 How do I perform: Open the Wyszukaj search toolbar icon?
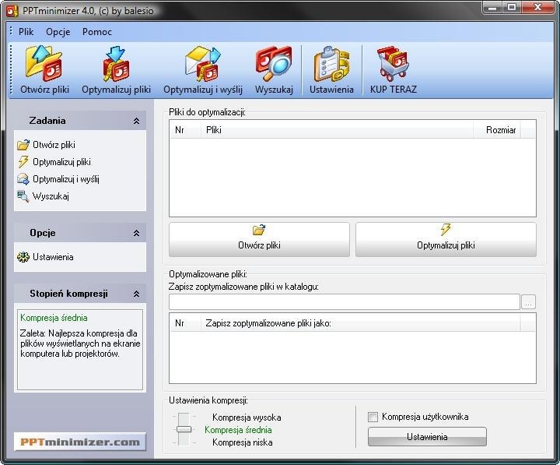(274, 64)
